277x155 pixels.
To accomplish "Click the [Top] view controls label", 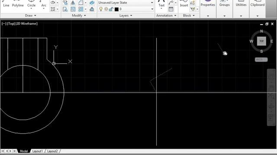I will click(x=11, y=24).
